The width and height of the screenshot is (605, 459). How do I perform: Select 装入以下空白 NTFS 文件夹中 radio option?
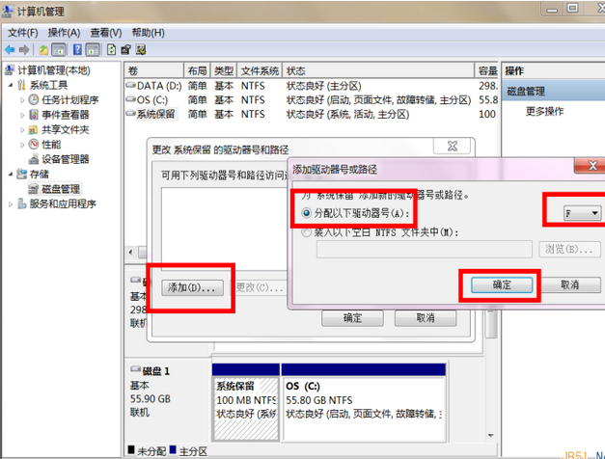point(308,232)
